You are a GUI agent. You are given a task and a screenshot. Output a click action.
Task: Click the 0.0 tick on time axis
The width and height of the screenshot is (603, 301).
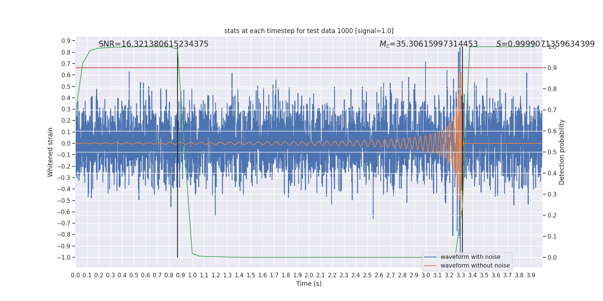[x=75, y=275]
